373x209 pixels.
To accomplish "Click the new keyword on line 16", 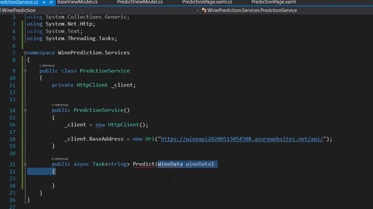I will click(x=100, y=125).
